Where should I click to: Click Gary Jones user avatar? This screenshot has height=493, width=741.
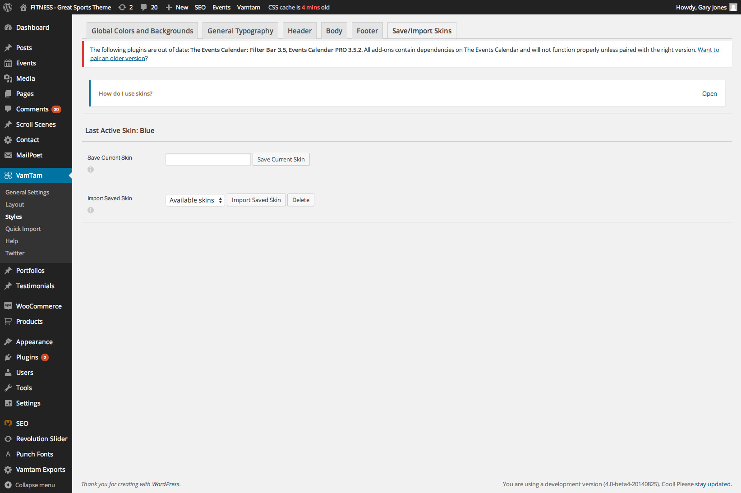[x=733, y=7]
